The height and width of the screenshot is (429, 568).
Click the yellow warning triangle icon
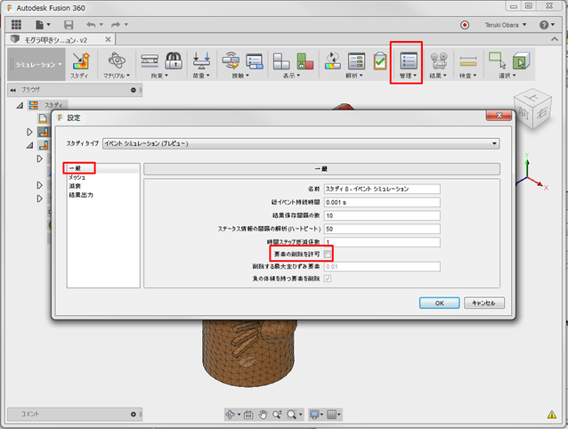point(551,415)
